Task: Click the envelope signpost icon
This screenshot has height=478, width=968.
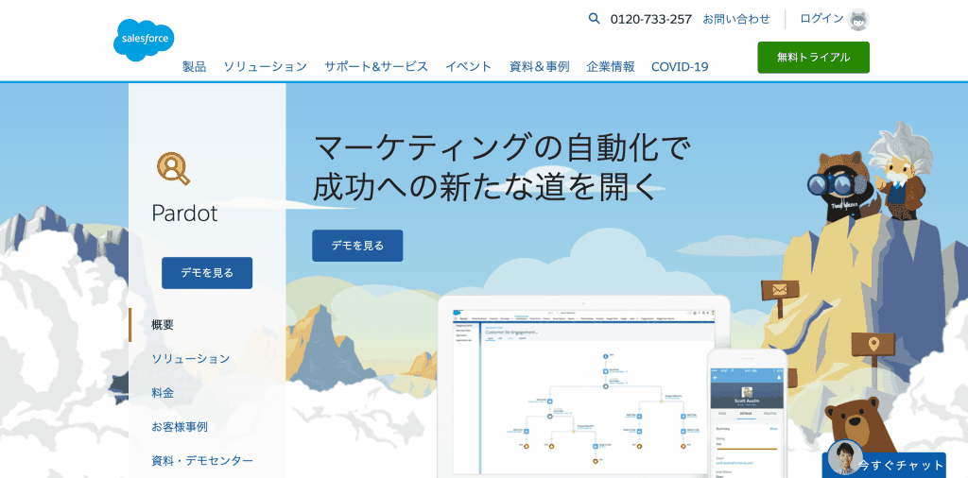Action: [x=780, y=289]
